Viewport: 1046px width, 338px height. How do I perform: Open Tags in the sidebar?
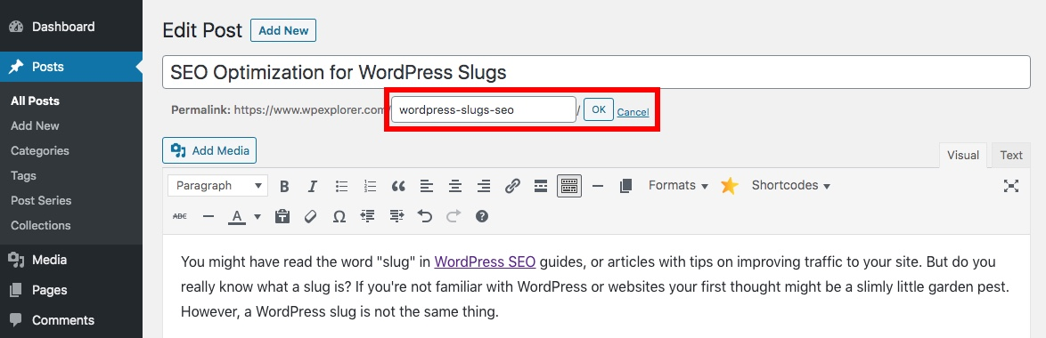[x=23, y=175]
